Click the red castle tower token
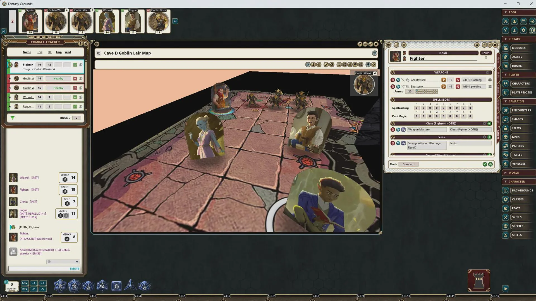Screen dimensions: 536x301 tap(479, 281)
